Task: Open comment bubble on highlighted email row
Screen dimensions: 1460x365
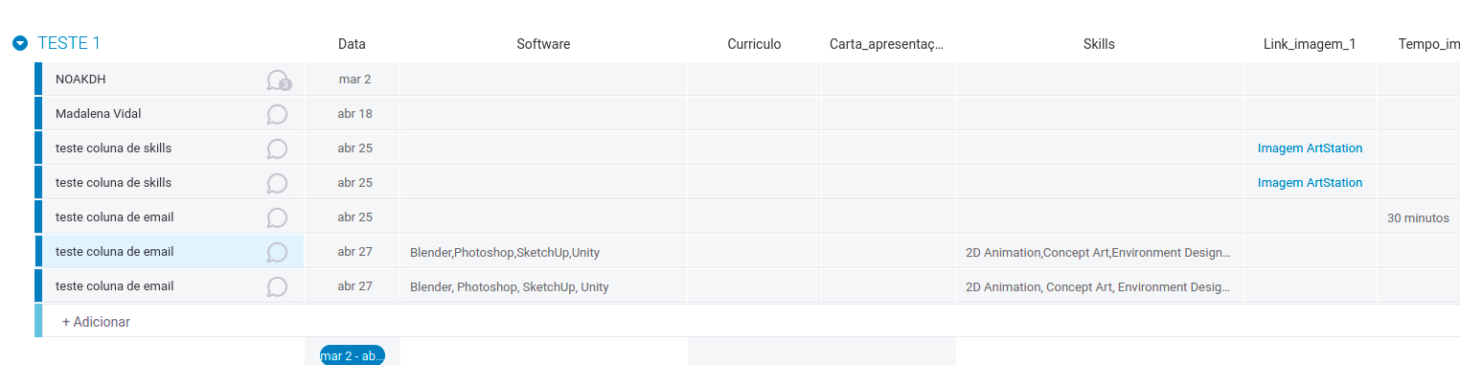Action: pos(277,252)
